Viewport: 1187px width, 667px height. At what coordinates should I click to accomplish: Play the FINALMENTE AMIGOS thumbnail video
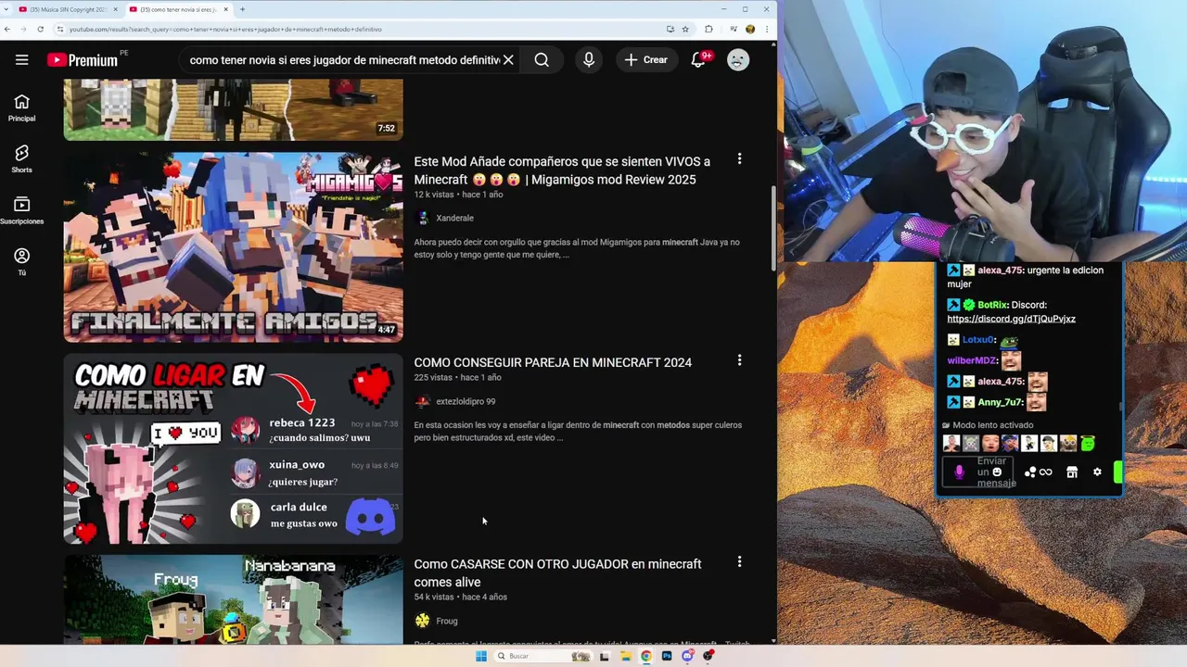234,247
